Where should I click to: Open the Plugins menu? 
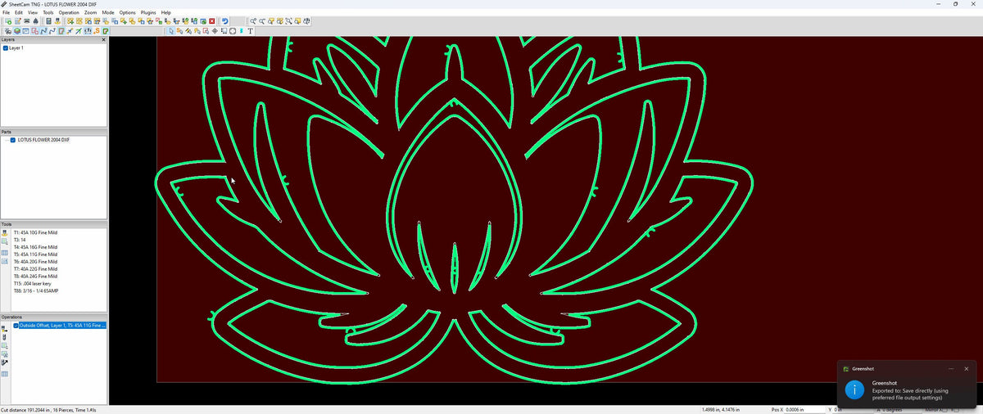(148, 13)
